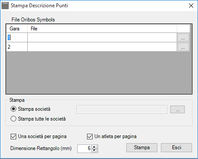The height and width of the screenshot is (159, 198).
Task: Click the grid icon in title bar
Action: pos(5,6)
